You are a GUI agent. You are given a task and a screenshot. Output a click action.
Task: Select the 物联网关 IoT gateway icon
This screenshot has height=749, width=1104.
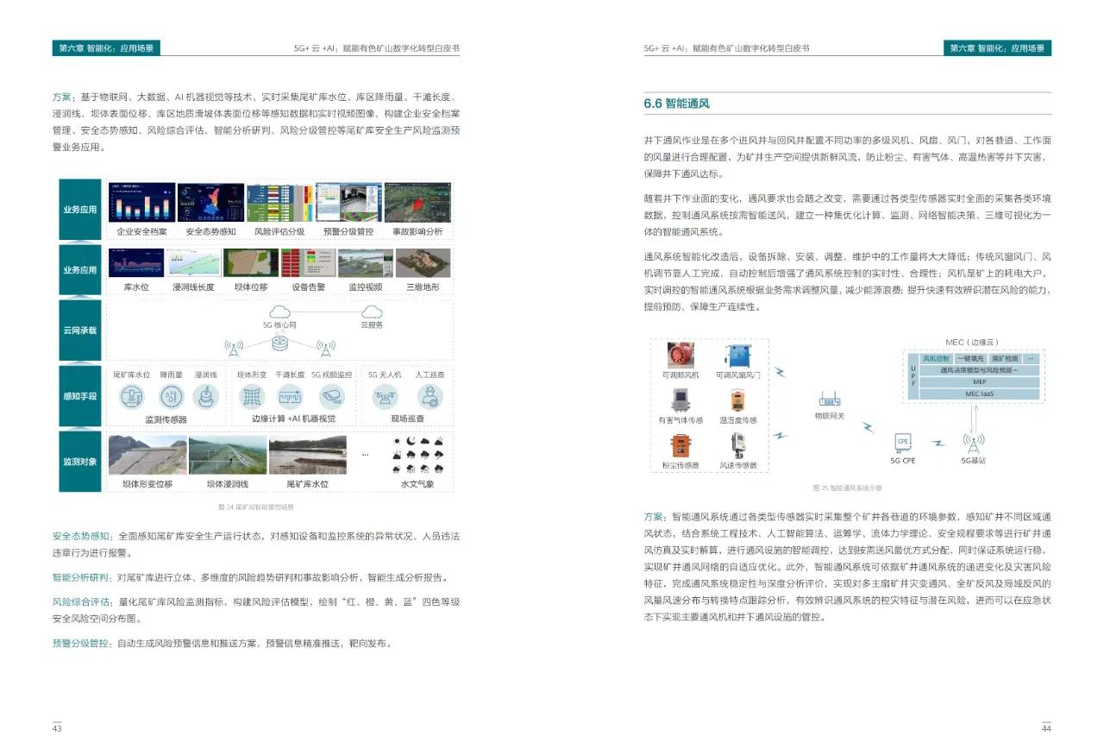tap(829, 401)
